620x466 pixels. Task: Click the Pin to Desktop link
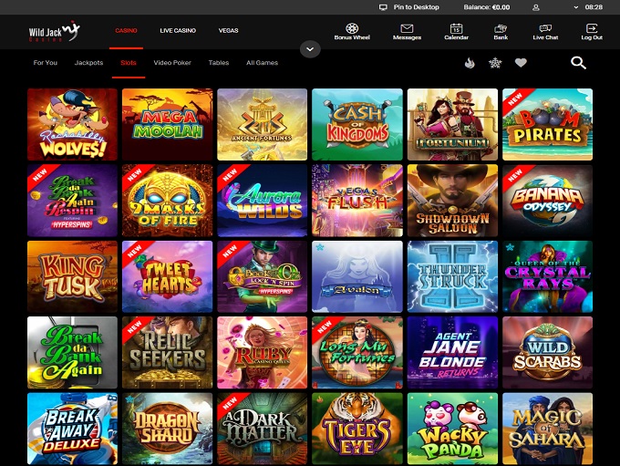[417, 7]
